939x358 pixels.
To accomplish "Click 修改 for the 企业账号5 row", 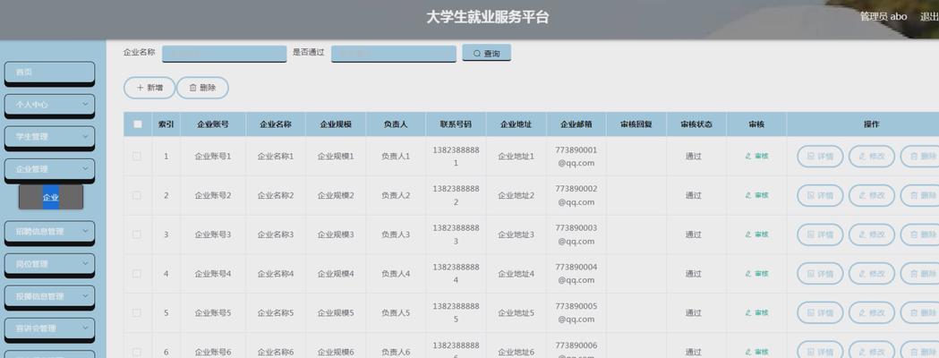I will (872, 312).
